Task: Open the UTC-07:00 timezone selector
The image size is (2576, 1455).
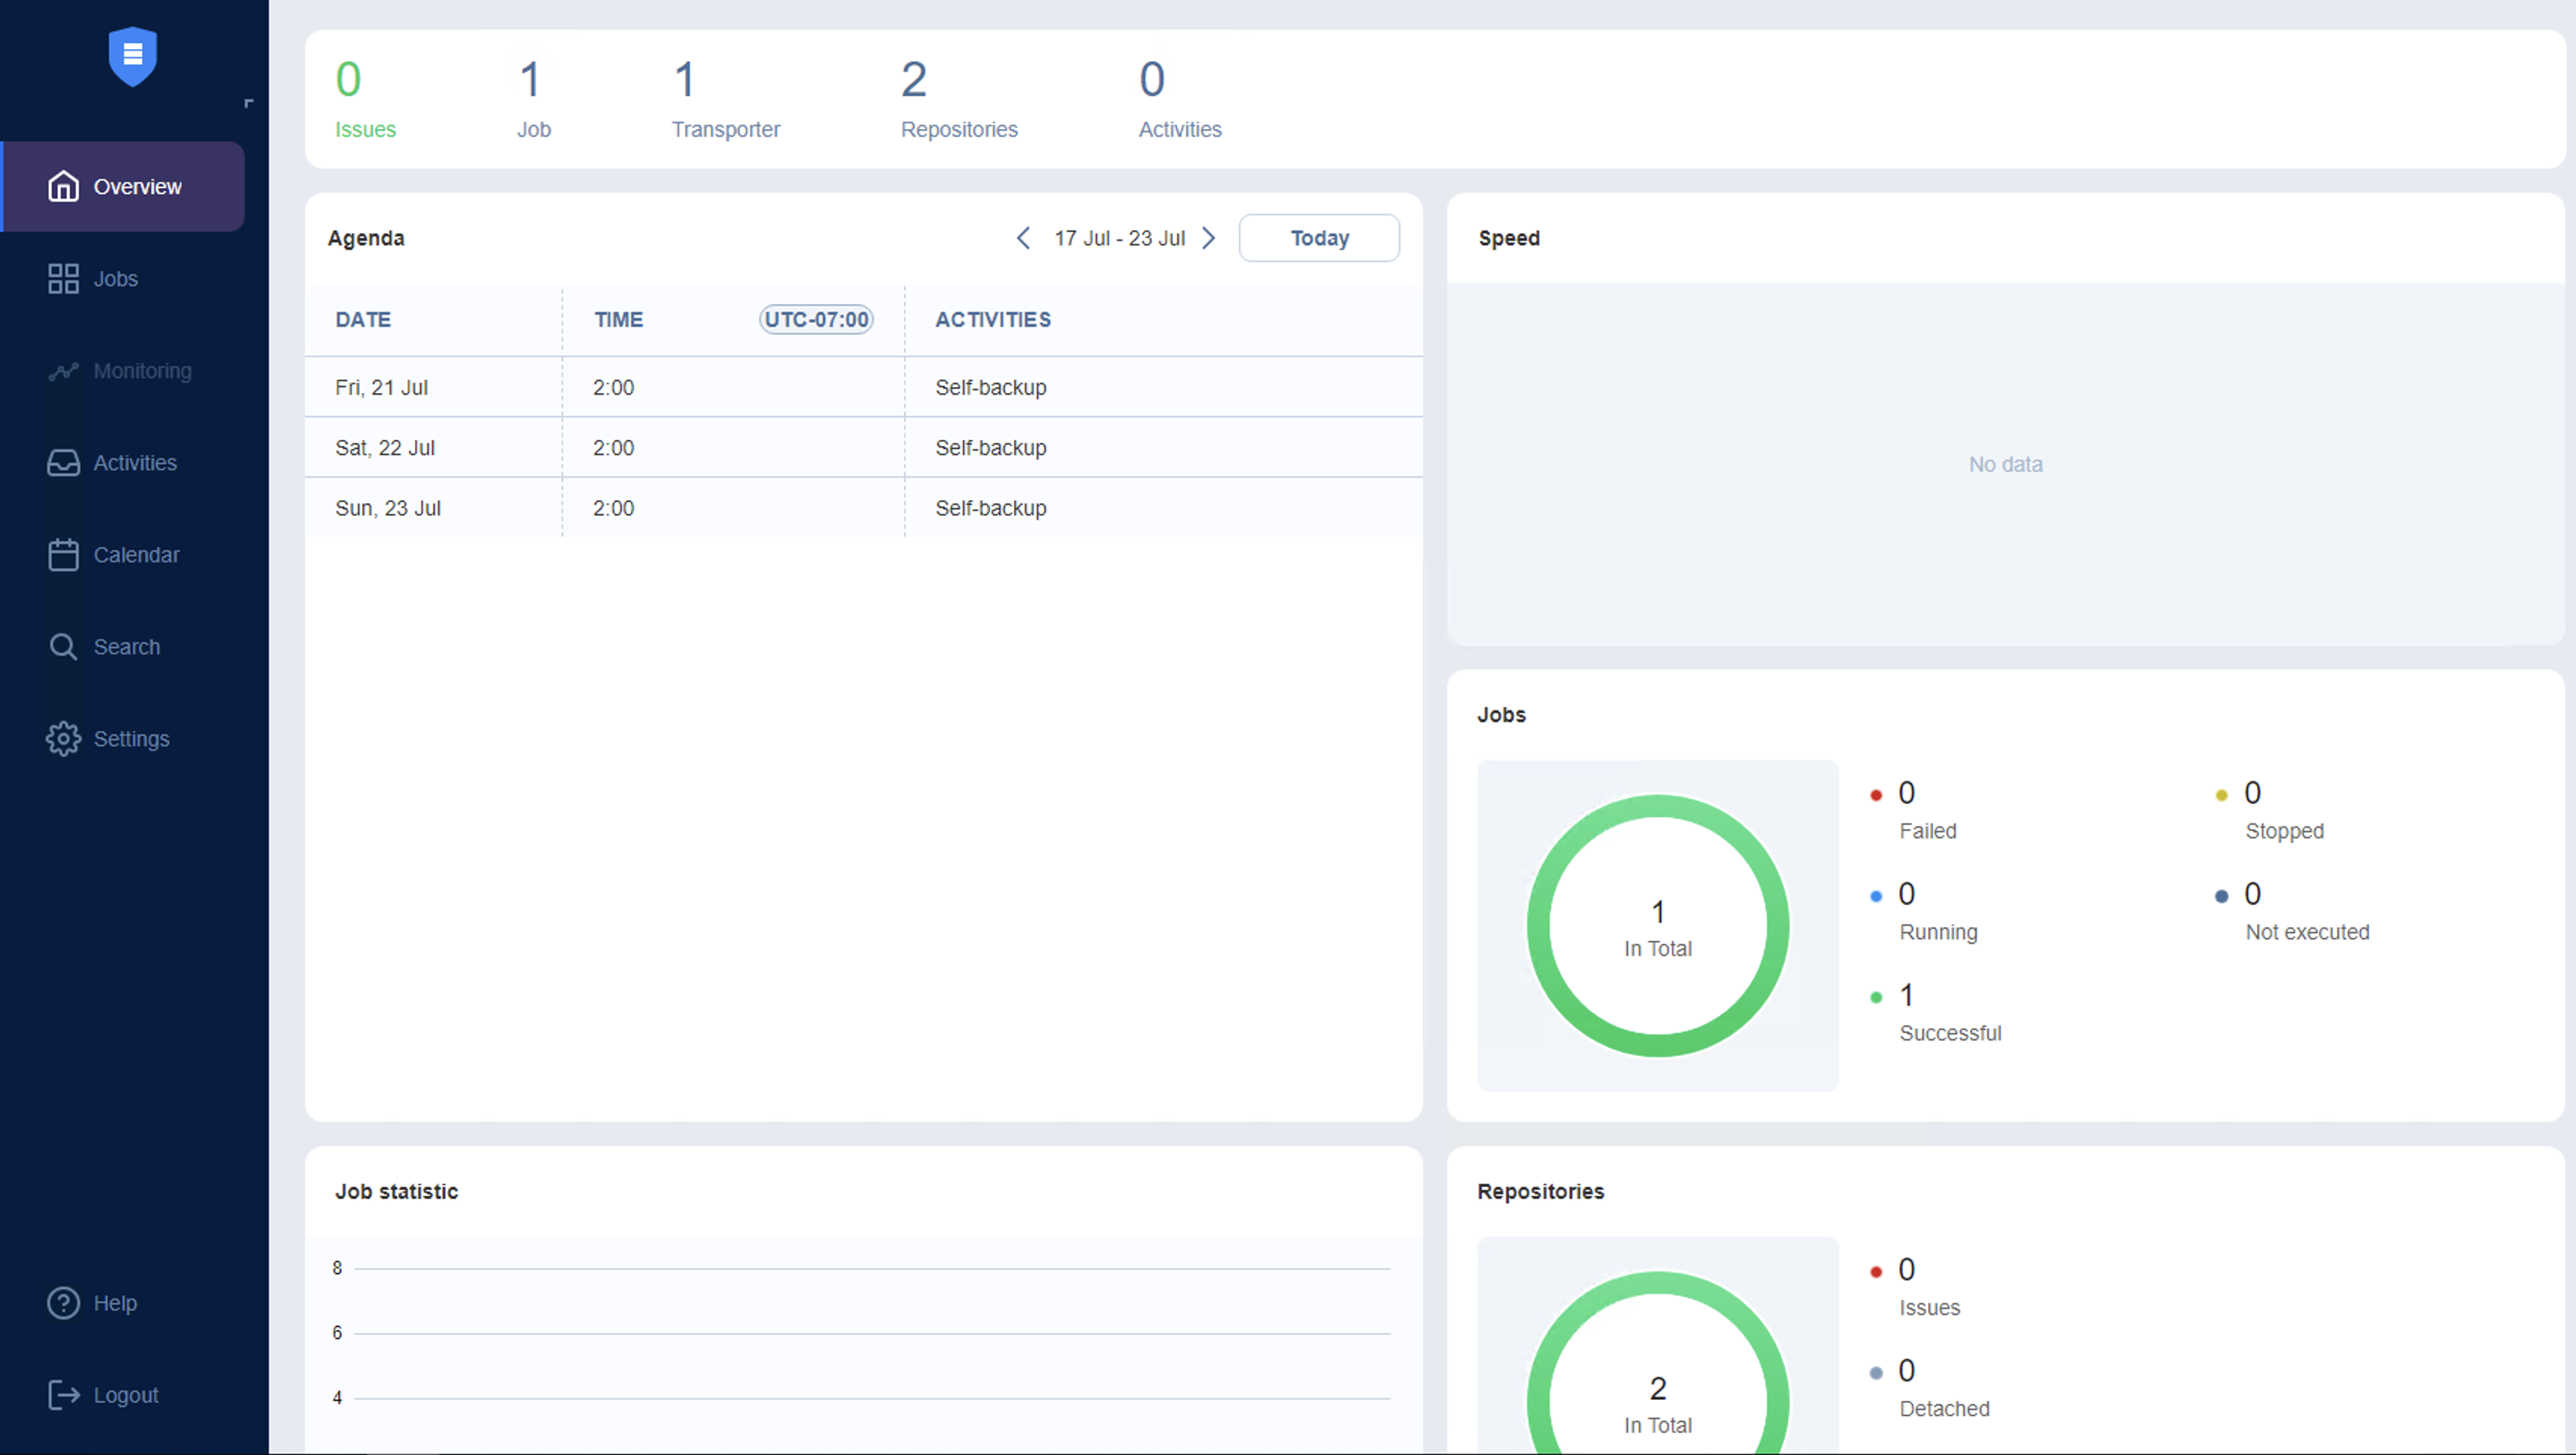Action: 816,319
